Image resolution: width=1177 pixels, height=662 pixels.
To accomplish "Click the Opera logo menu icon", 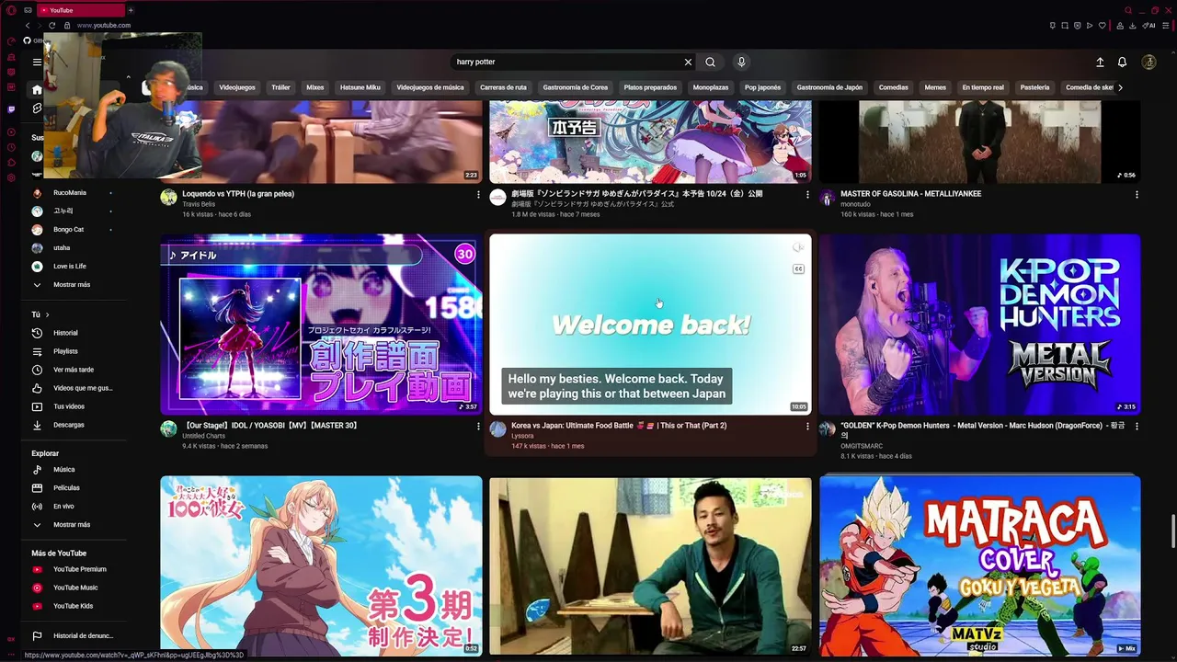I will [11, 10].
